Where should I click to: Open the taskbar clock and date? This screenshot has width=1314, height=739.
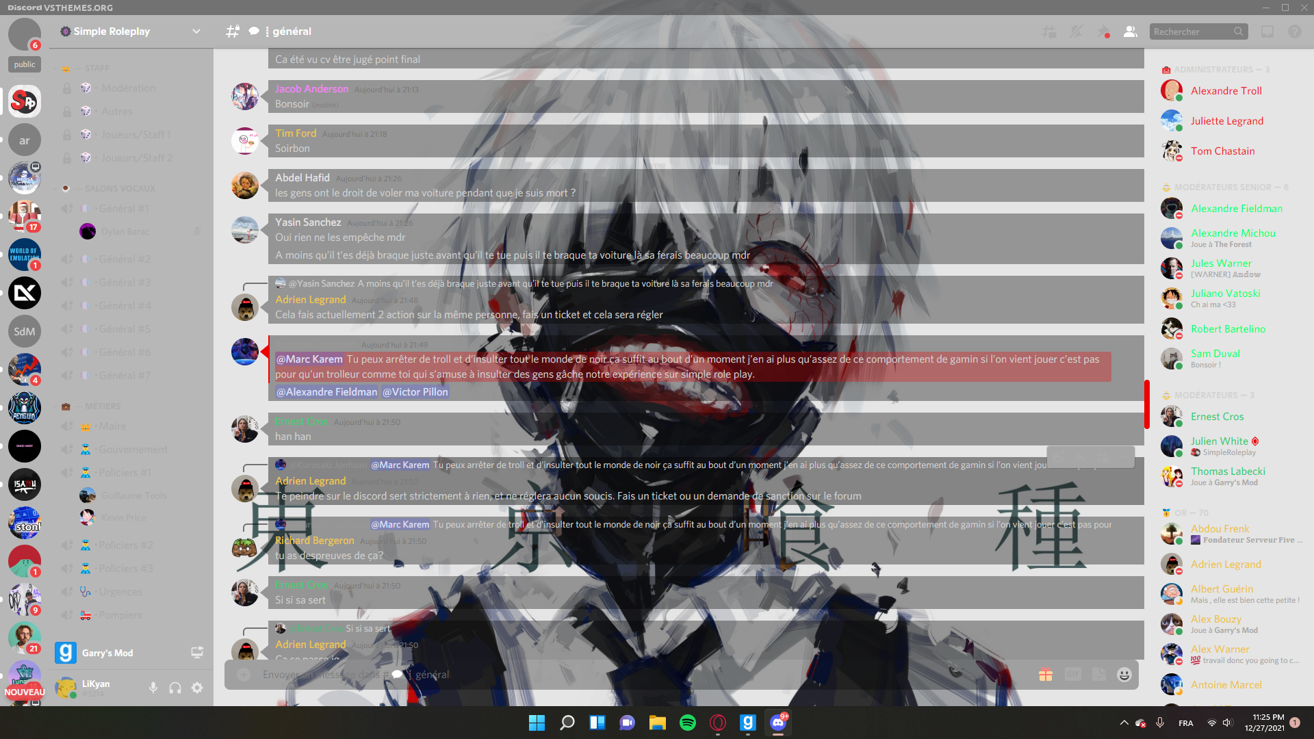1265,723
